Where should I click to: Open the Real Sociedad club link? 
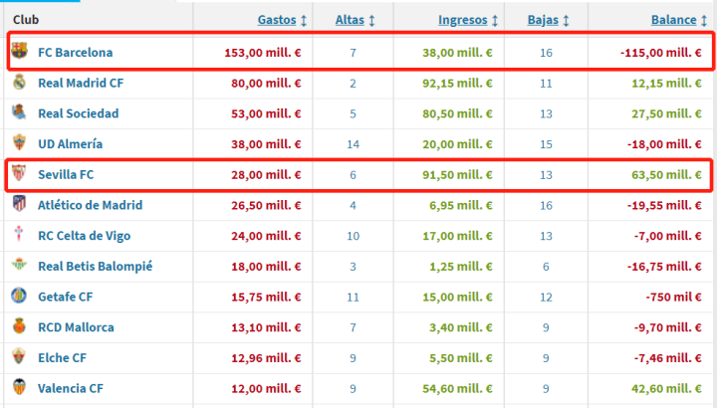pos(79,113)
